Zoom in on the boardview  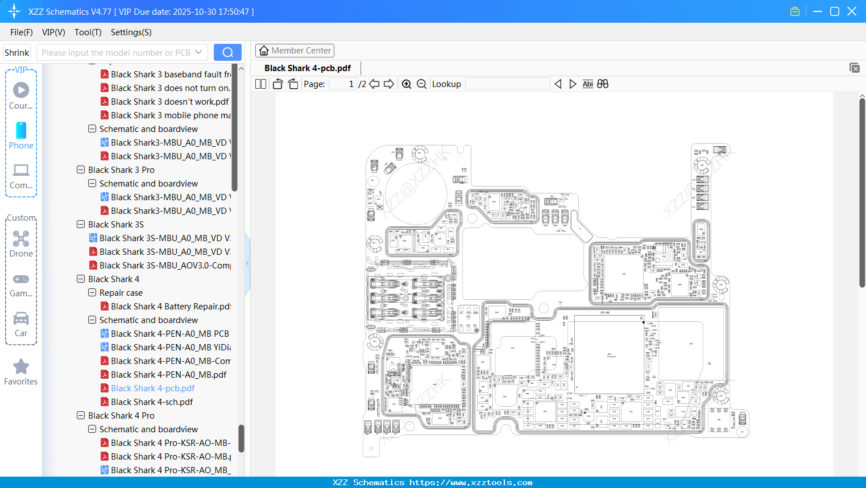click(407, 84)
